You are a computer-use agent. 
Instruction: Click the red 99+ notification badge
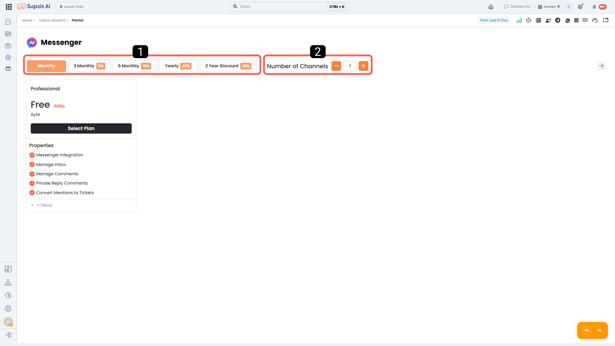pyautogui.click(x=603, y=7)
